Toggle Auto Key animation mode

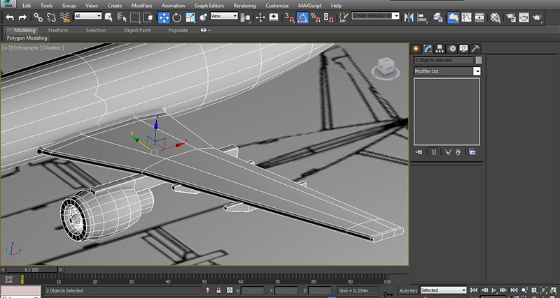point(408,290)
